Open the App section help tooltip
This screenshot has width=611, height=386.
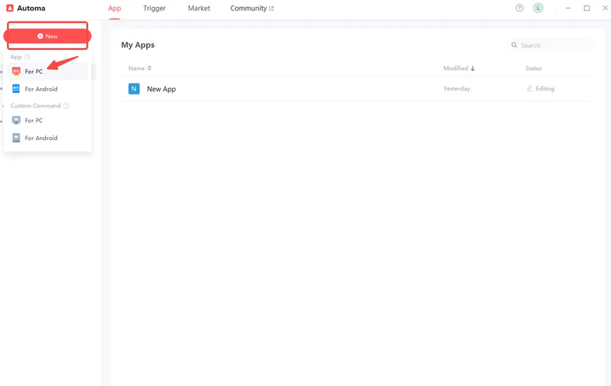tap(27, 57)
